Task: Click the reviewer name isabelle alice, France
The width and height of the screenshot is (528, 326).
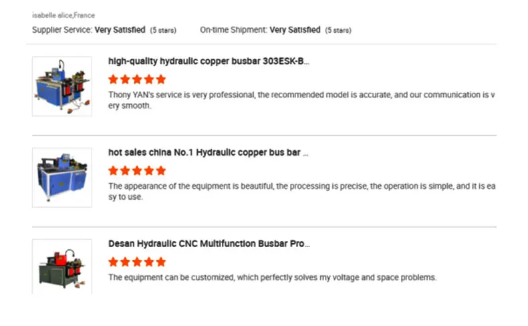Action: pos(63,14)
